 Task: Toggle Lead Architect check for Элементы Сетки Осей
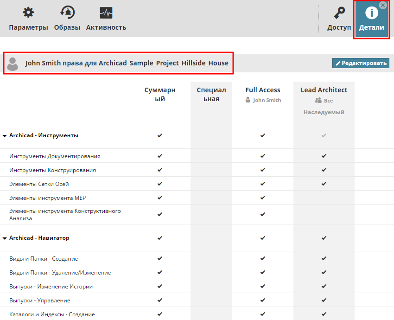click(x=324, y=184)
